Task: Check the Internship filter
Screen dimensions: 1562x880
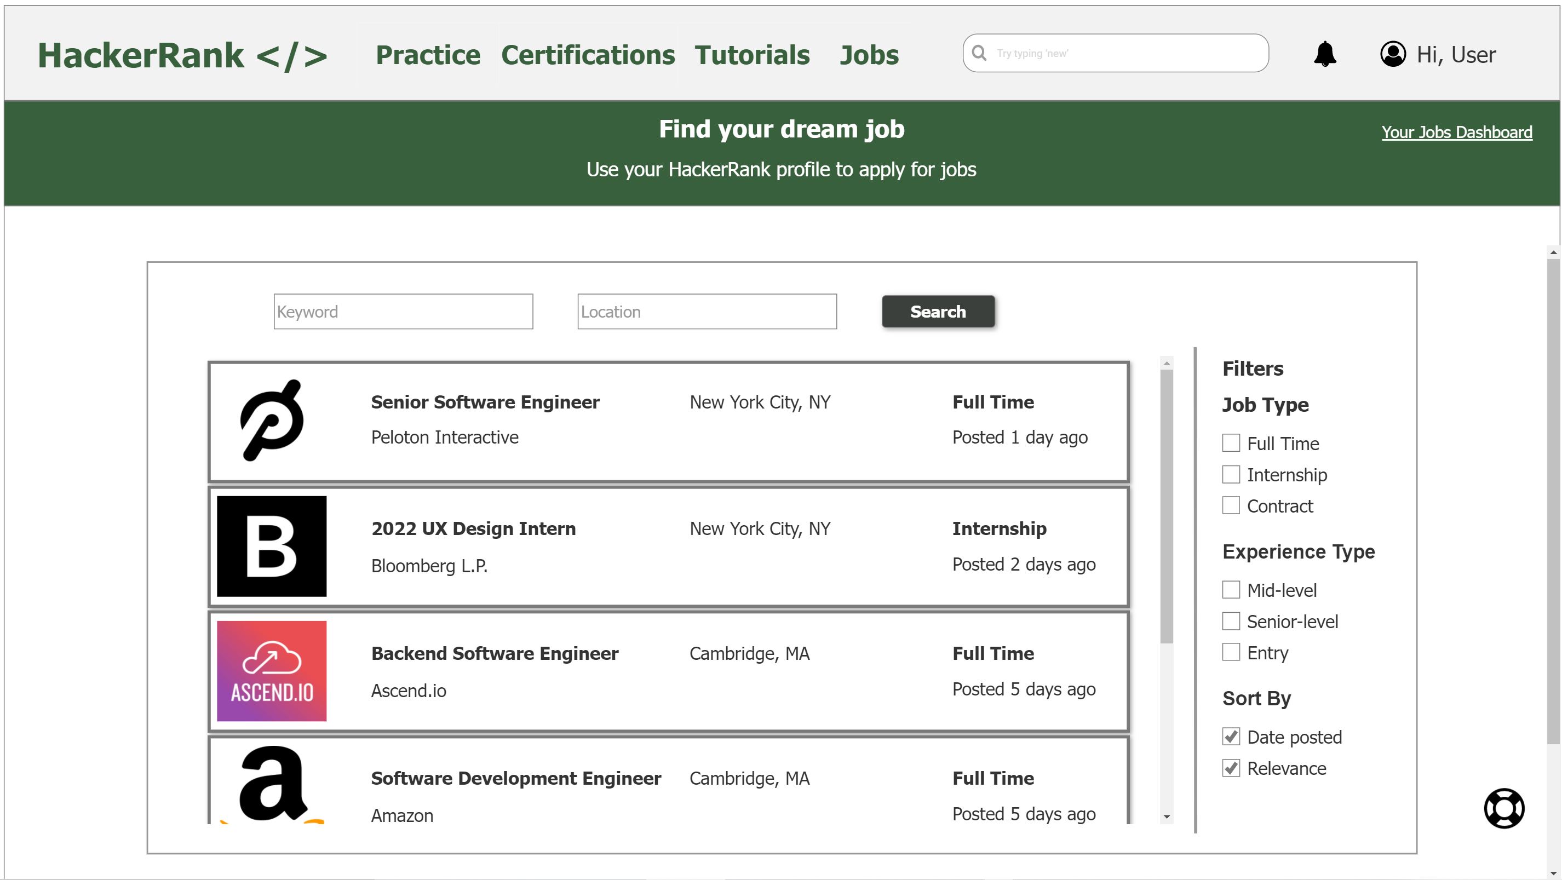Action: [1231, 474]
